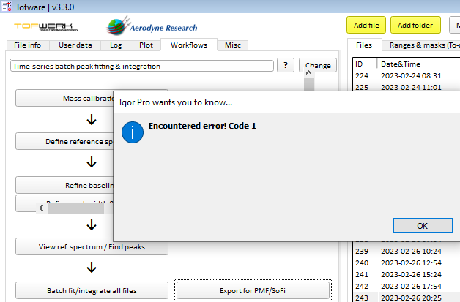
Task: Click the yellow Add folder button
Action: (415, 26)
